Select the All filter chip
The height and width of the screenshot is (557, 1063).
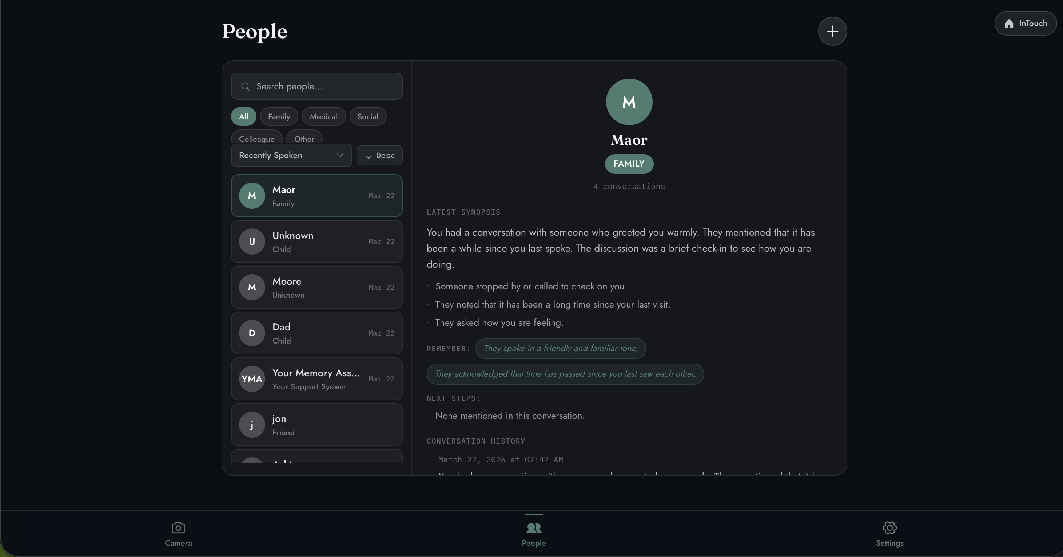pos(243,117)
